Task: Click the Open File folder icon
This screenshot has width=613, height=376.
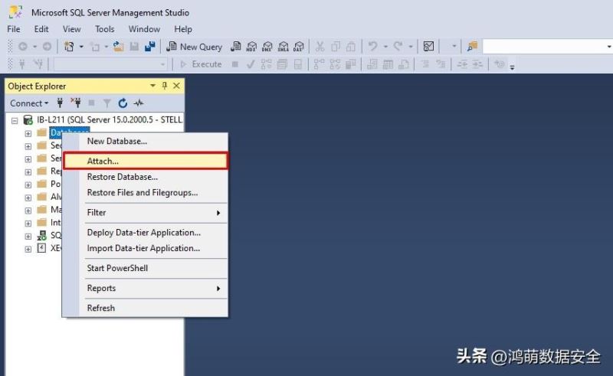Action: (x=119, y=47)
